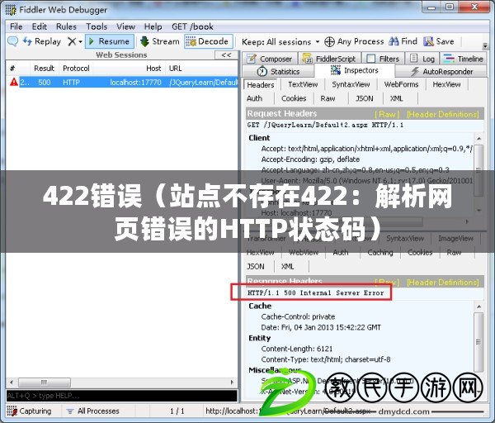The width and height of the screenshot is (495, 423).
Task: Select the response Caching inspector tab
Action: [380, 252]
